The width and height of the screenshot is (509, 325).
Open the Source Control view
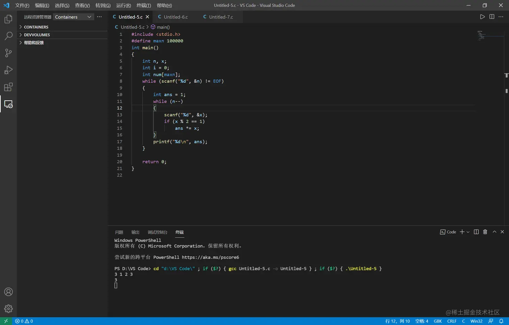(x=8, y=53)
